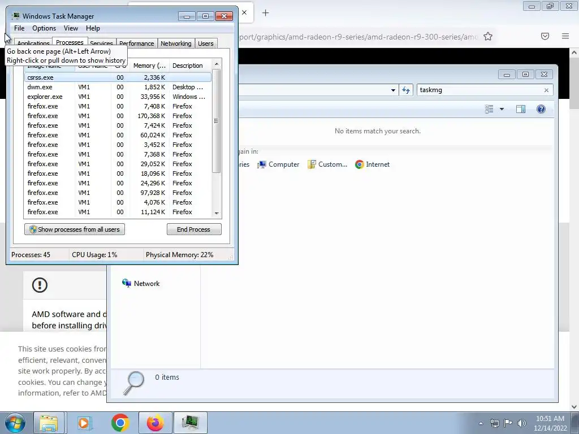Switch to the Networking tab
Image resolution: width=579 pixels, height=434 pixels.
click(176, 44)
